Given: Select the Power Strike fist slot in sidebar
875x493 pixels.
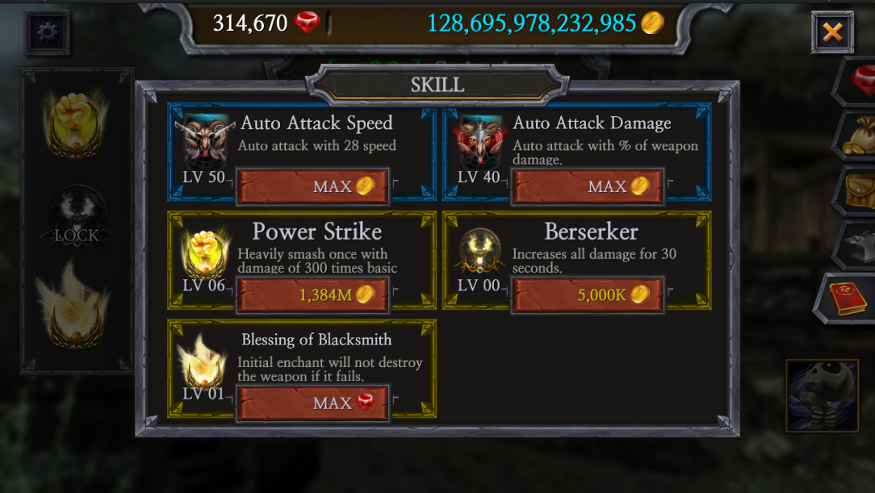Looking at the screenshot, I should (x=76, y=123).
